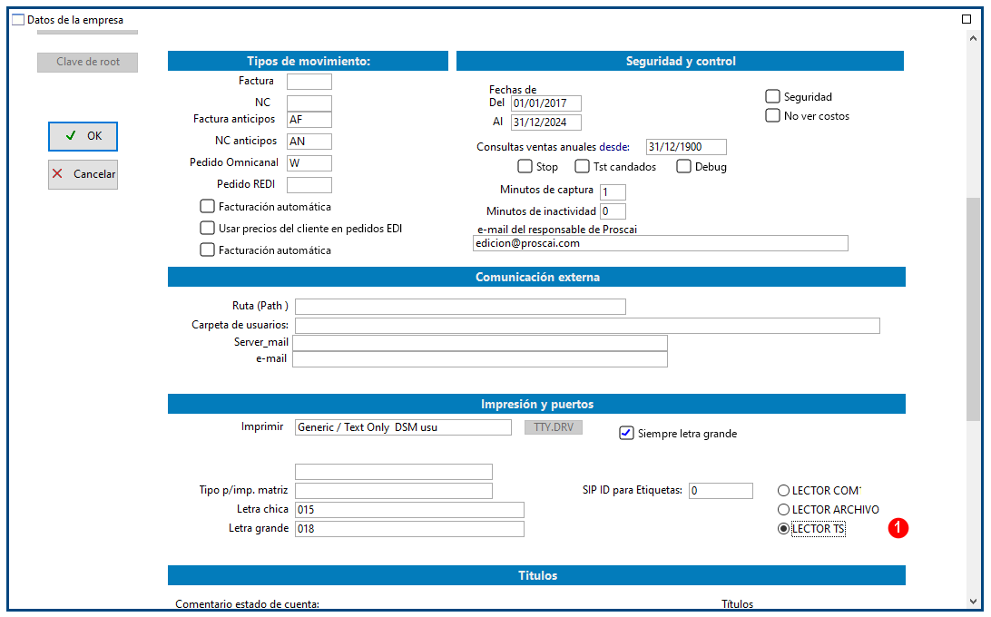Click the Comunicación externa header
The width and height of the screenshot is (991, 617).
click(x=536, y=277)
